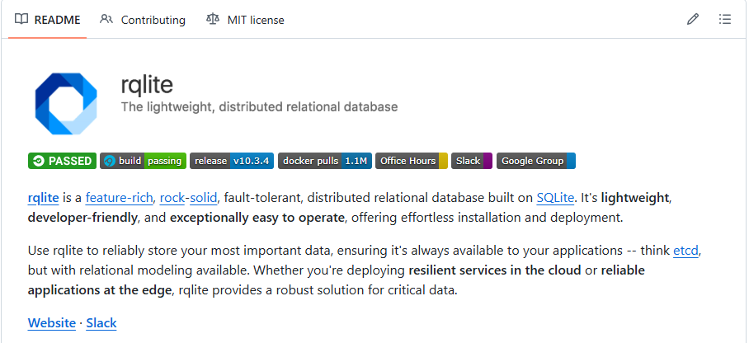Follow the bold rqlite link
Screen dimensions: 749x343
44,197
